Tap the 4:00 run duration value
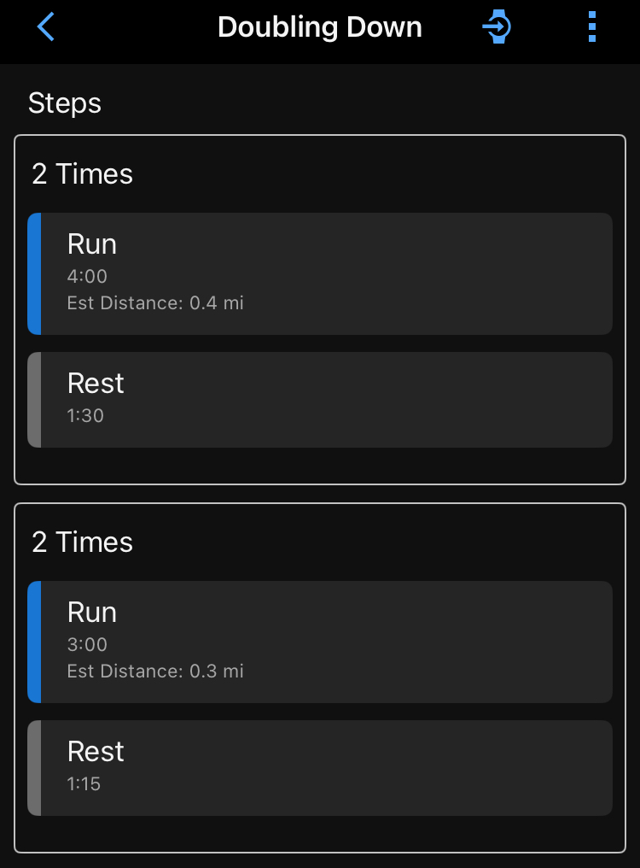640x868 pixels. tap(87, 277)
